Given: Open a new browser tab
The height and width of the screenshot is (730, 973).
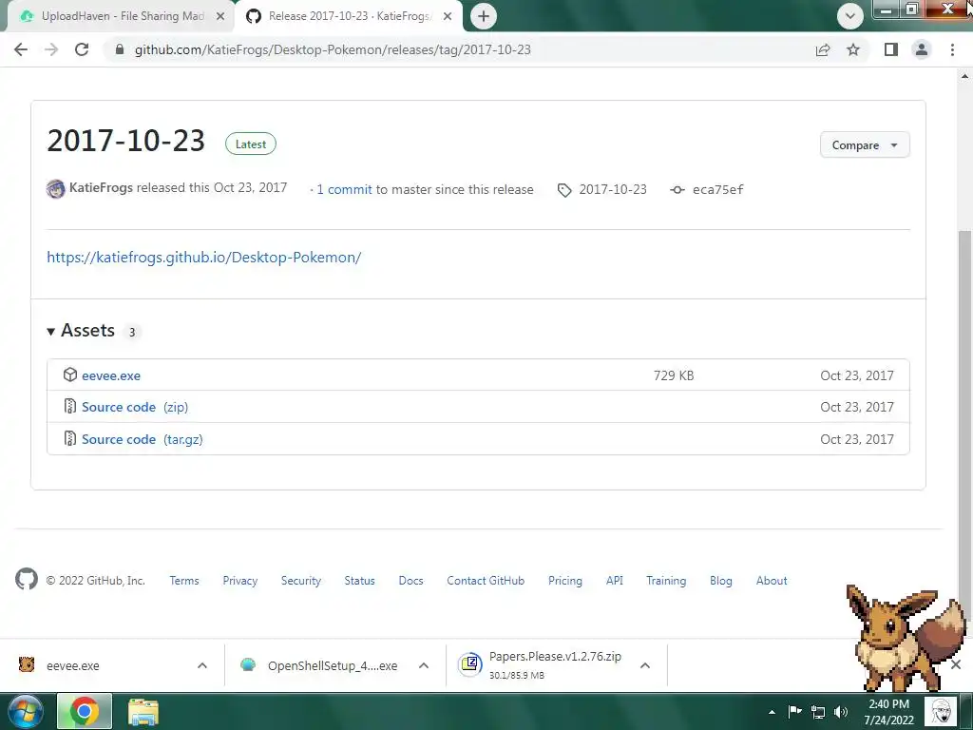Looking at the screenshot, I should [x=484, y=16].
